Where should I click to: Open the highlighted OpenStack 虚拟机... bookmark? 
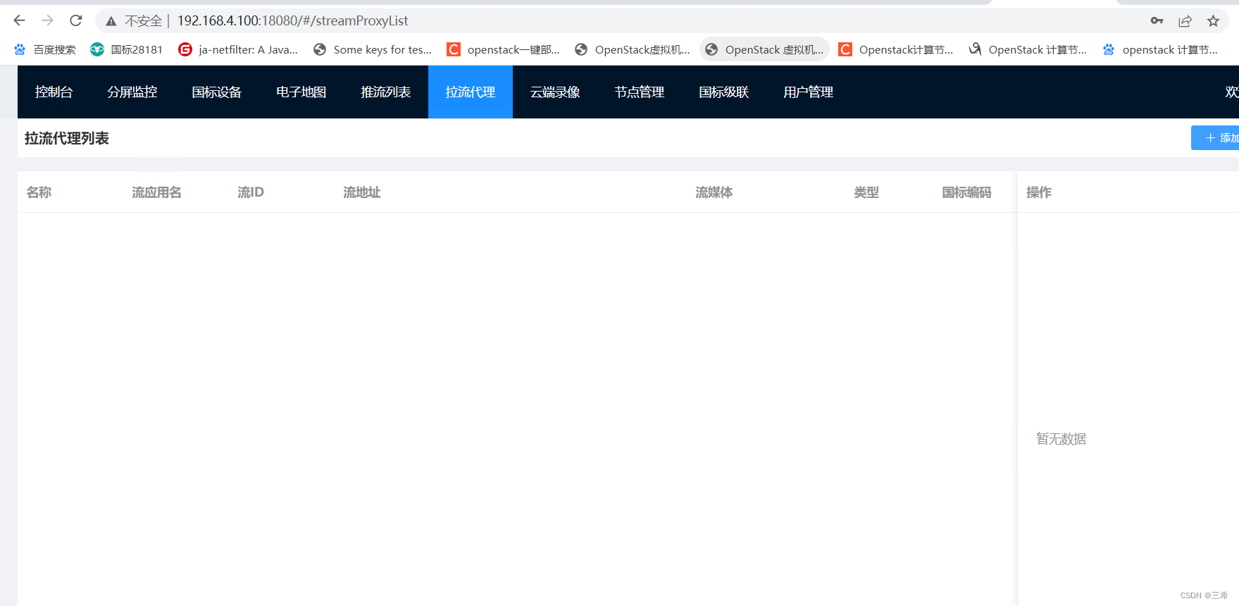click(x=764, y=49)
